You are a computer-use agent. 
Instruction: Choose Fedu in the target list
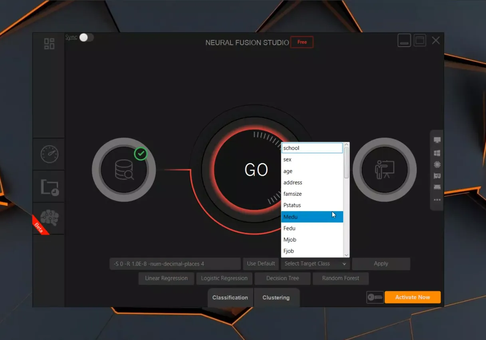coord(312,228)
